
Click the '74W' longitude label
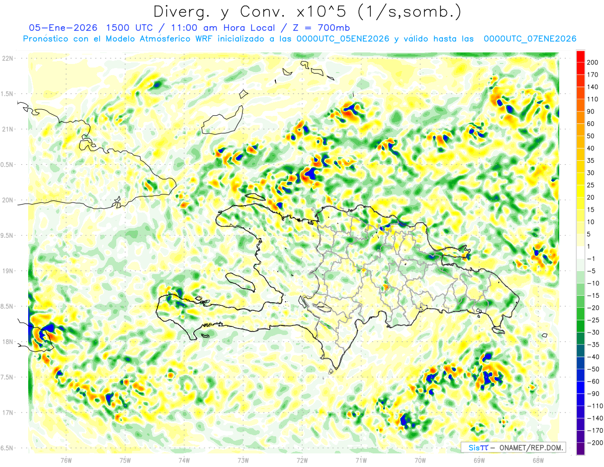tap(184, 459)
